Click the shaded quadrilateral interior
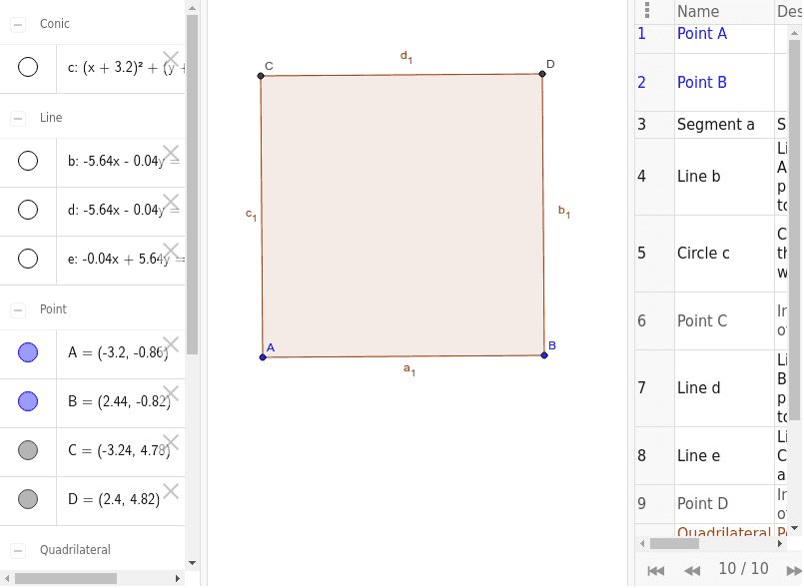Viewport: 804px width, 588px height. click(402, 216)
